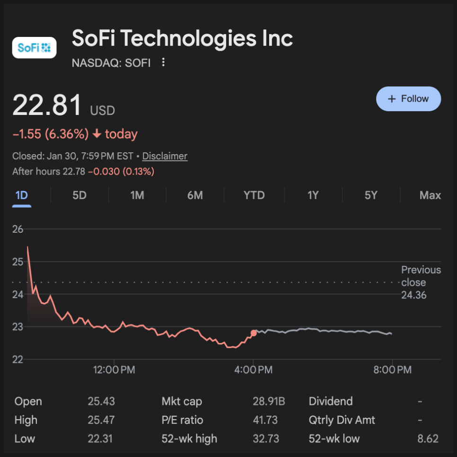View the 1Y price chart
Image resolution: width=457 pixels, height=457 pixels.
click(313, 195)
